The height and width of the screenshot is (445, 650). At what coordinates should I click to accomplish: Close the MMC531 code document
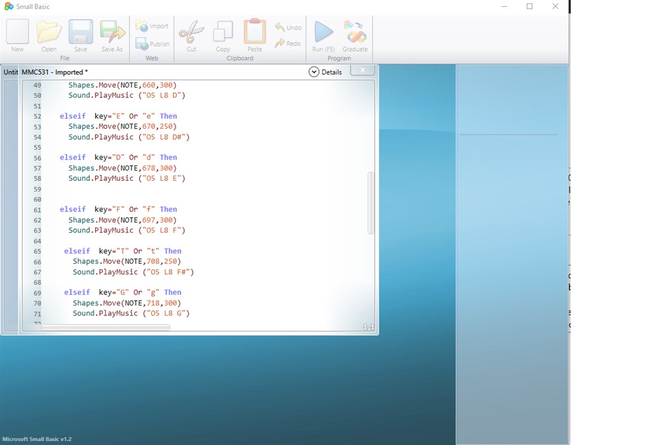(362, 70)
